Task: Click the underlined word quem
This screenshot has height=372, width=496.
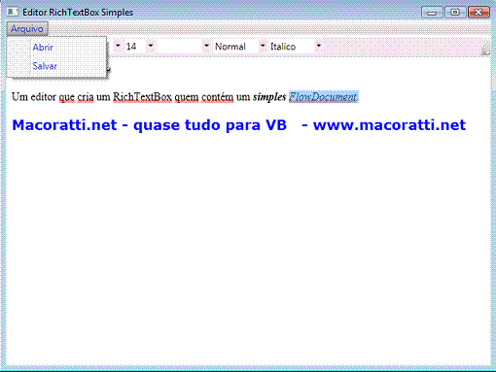Action: pyautogui.click(x=187, y=97)
